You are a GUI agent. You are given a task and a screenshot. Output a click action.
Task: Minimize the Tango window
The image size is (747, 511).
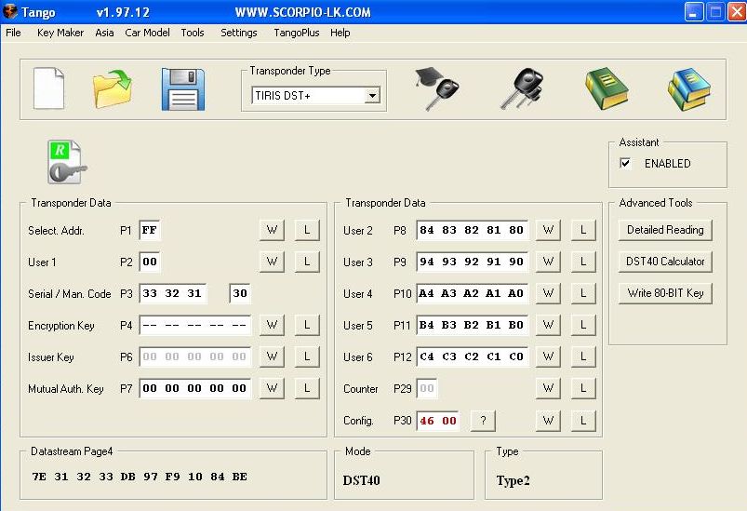pos(694,12)
